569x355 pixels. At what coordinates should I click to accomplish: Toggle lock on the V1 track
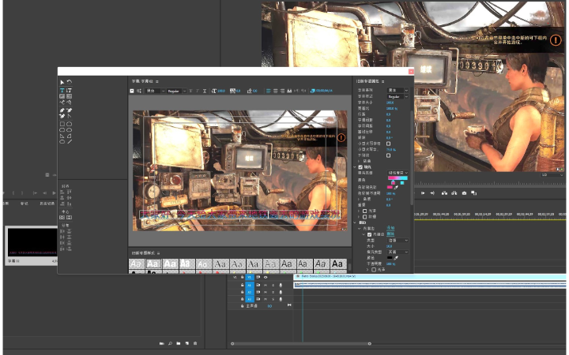click(242, 277)
